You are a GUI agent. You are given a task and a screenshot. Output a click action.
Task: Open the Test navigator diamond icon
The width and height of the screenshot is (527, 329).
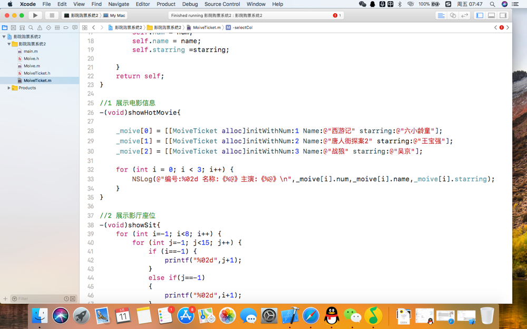(x=48, y=27)
